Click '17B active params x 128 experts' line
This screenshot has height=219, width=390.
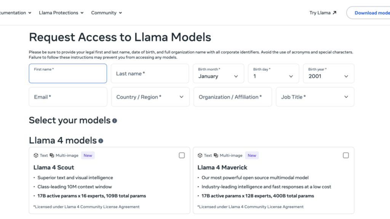[x=258, y=196]
